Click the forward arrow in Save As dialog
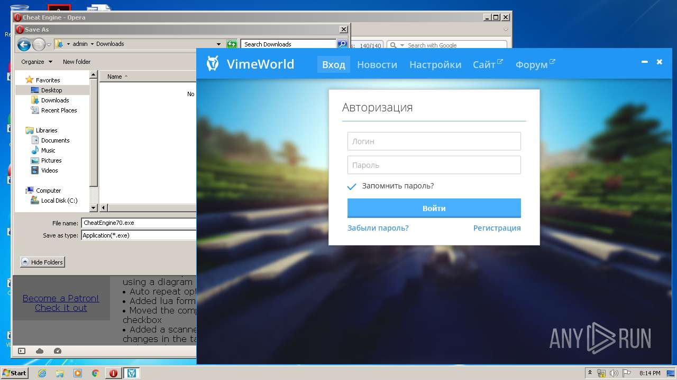This screenshot has width=677, height=380. [x=39, y=44]
